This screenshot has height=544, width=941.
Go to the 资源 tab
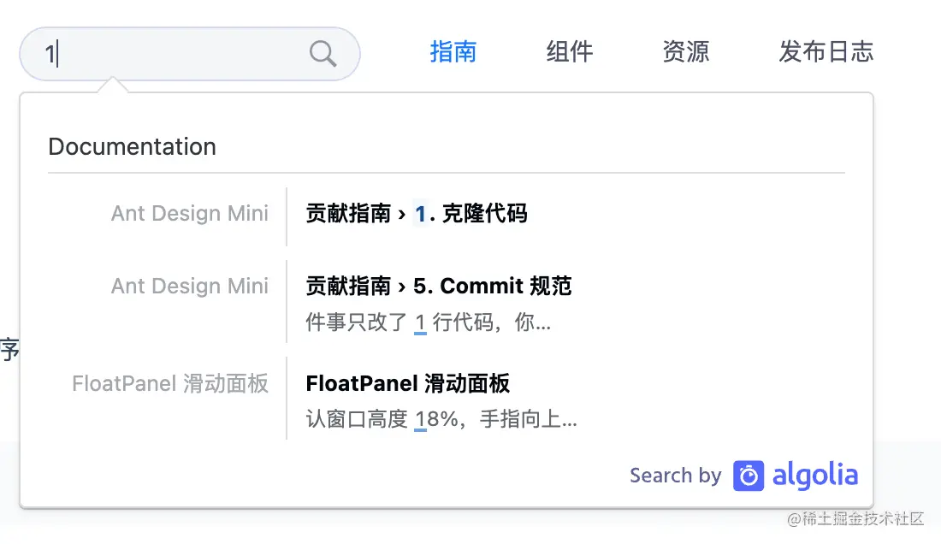point(685,51)
